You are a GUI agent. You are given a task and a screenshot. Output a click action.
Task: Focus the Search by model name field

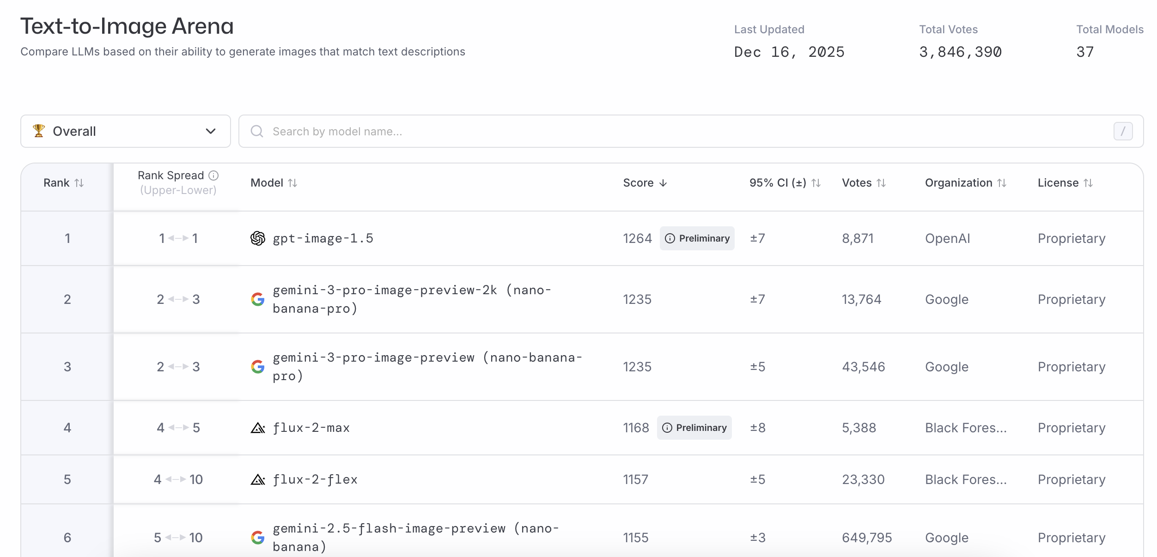coord(647,132)
